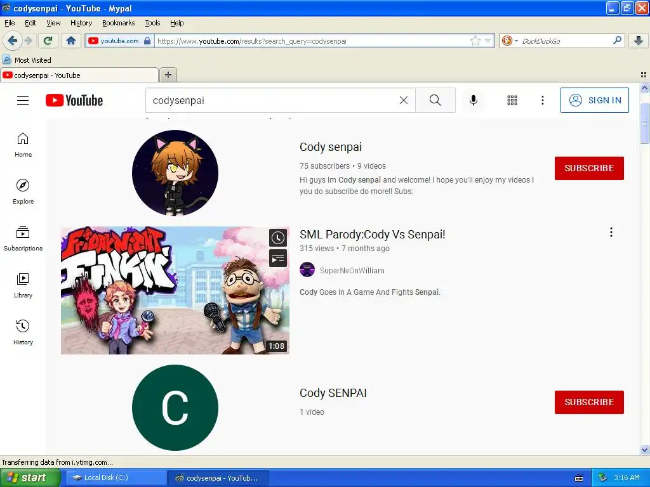This screenshot has height=487, width=650.
Task: Open the Edit menu
Action: click(x=30, y=23)
